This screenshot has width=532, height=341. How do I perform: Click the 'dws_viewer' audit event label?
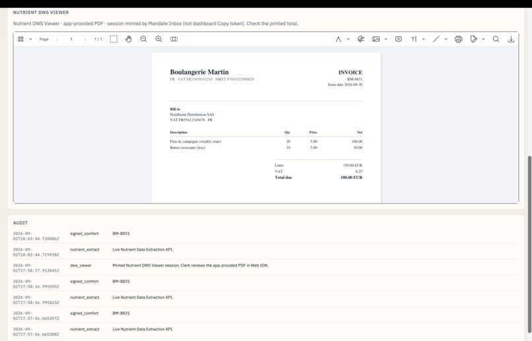coord(81,265)
